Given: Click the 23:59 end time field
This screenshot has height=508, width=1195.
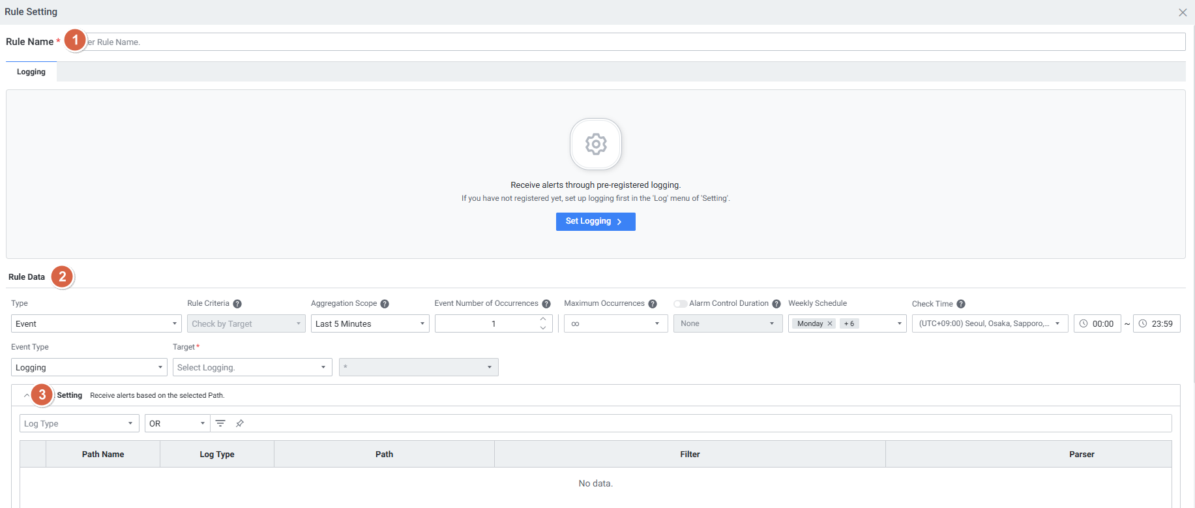Looking at the screenshot, I should pyautogui.click(x=1157, y=323).
